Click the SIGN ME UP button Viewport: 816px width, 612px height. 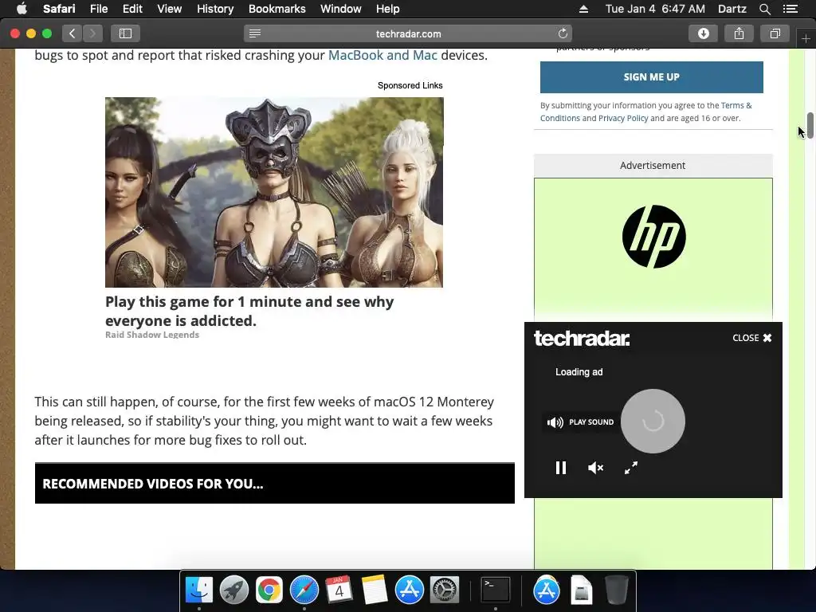(652, 77)
